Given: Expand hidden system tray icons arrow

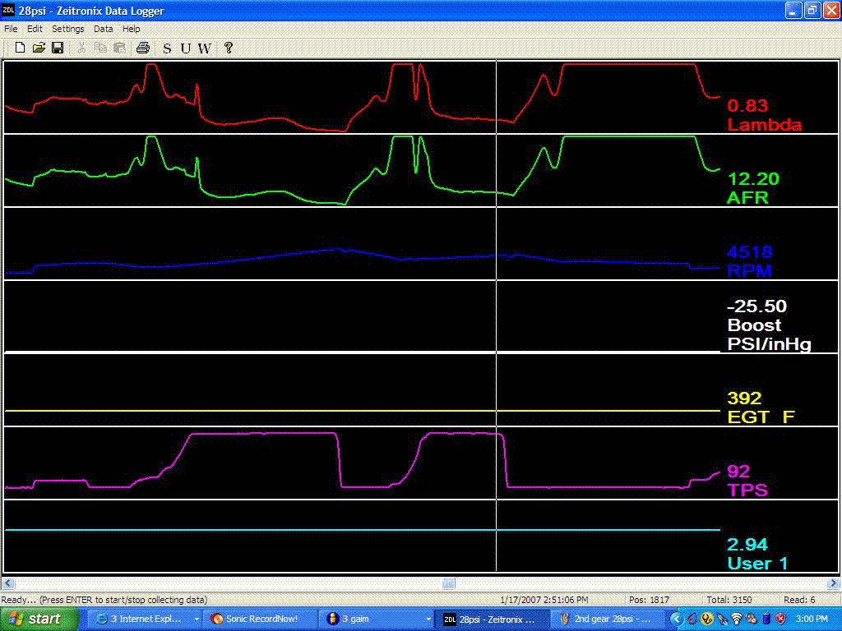Looking at the screenshot, I should 676,619.
